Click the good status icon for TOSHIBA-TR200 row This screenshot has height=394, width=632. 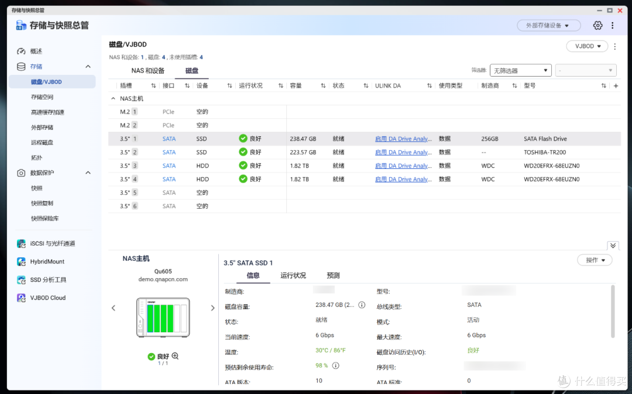pos(243,152)
